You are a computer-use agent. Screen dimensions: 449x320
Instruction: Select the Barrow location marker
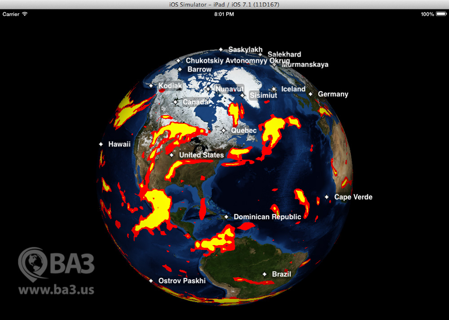[180, 70]
